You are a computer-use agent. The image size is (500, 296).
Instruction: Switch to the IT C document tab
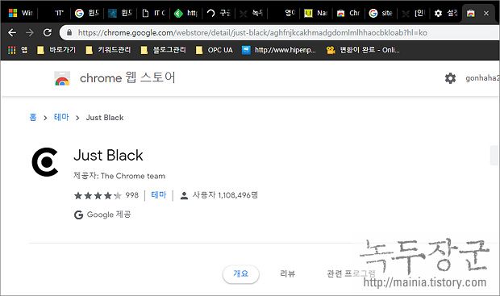pos(154,13)
